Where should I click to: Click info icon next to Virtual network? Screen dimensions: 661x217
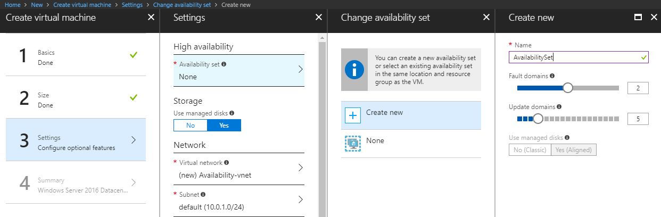(x=227, y=163)
